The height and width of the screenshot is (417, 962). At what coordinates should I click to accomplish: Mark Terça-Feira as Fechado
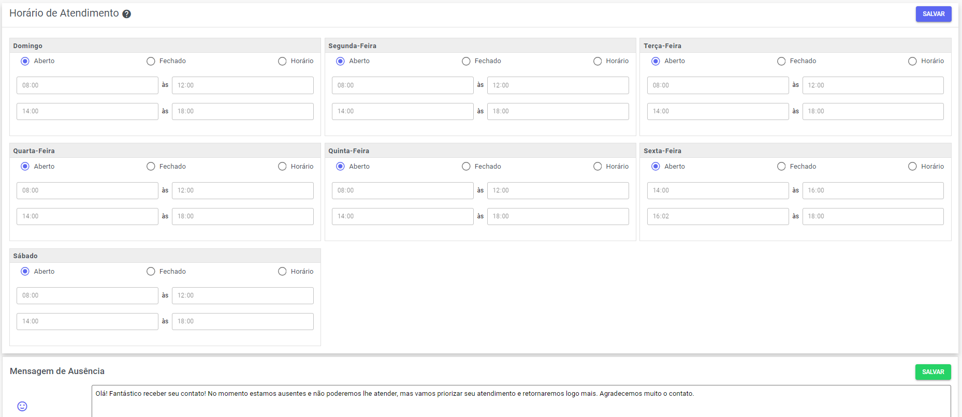click(x=781, y=61)
